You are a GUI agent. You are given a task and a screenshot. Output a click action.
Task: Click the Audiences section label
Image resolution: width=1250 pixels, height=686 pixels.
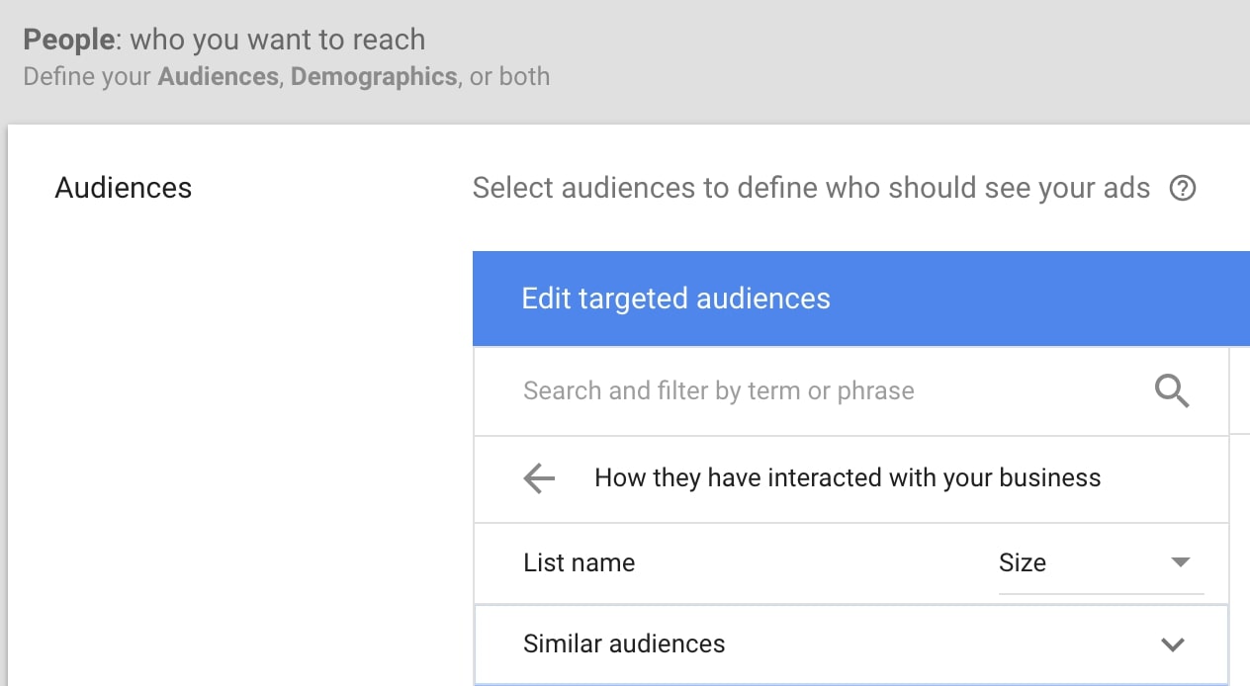[x=123, y=187]
